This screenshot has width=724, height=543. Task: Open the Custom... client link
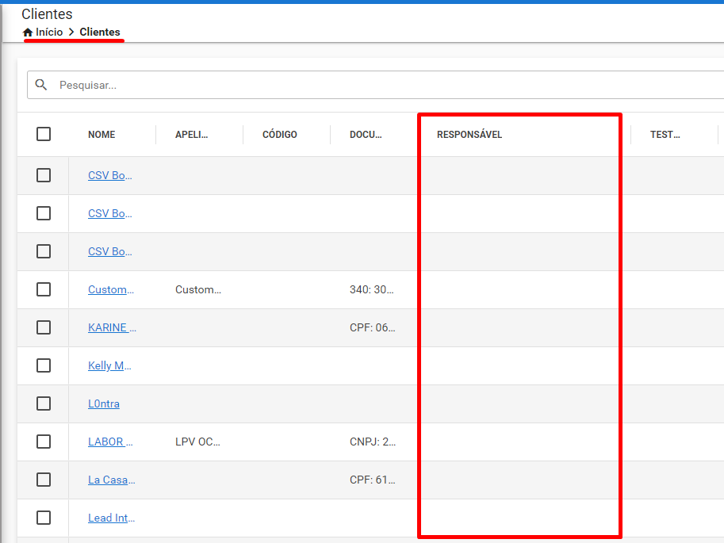[111, 289]
